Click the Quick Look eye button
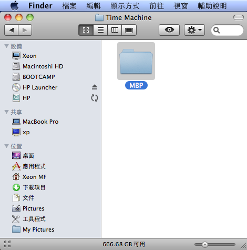 tap(169, 30)
